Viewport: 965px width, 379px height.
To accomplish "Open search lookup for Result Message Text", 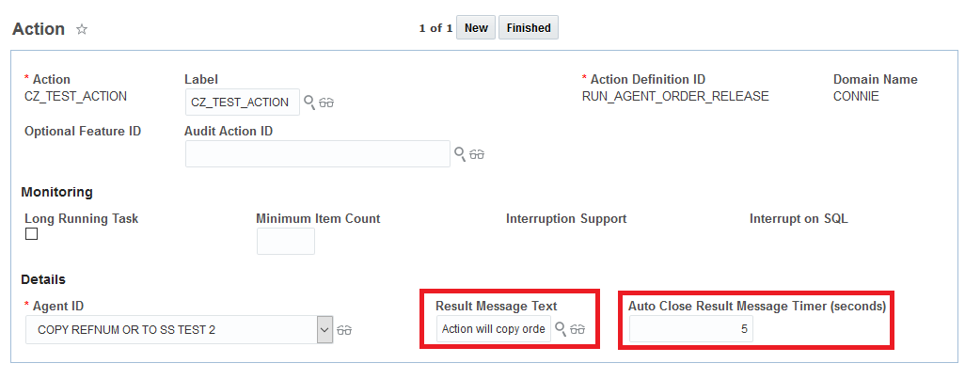I will (x=561, y=328).
